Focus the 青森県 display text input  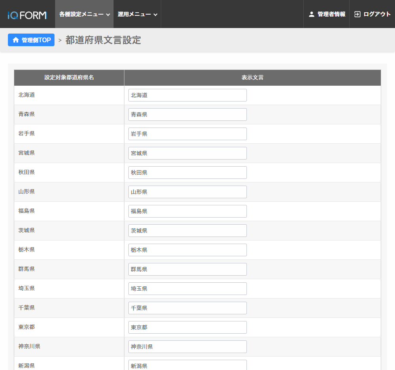(x=187, y=115)
